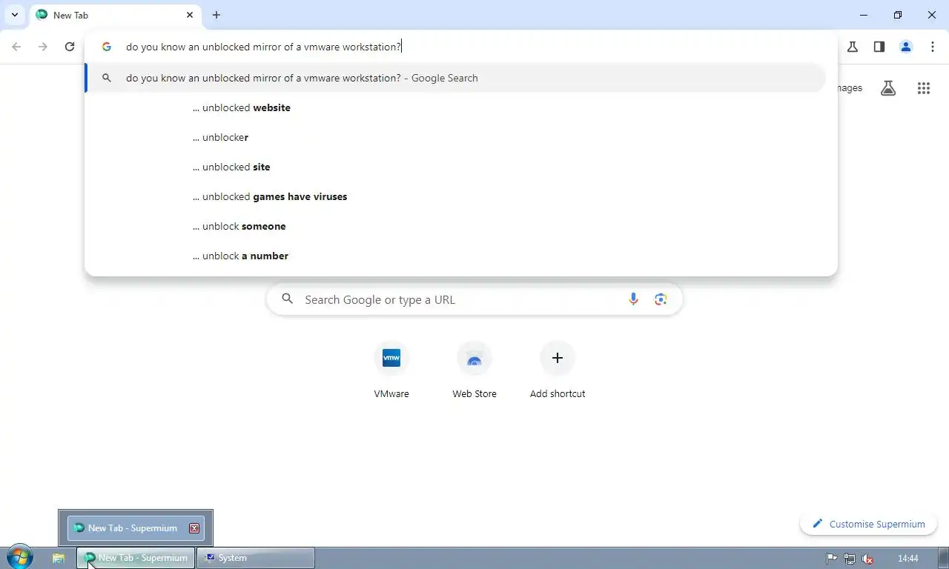949x569 pixels.
Task: Click the taskbar clock 14:44
Action: click(x=908, y=559)
